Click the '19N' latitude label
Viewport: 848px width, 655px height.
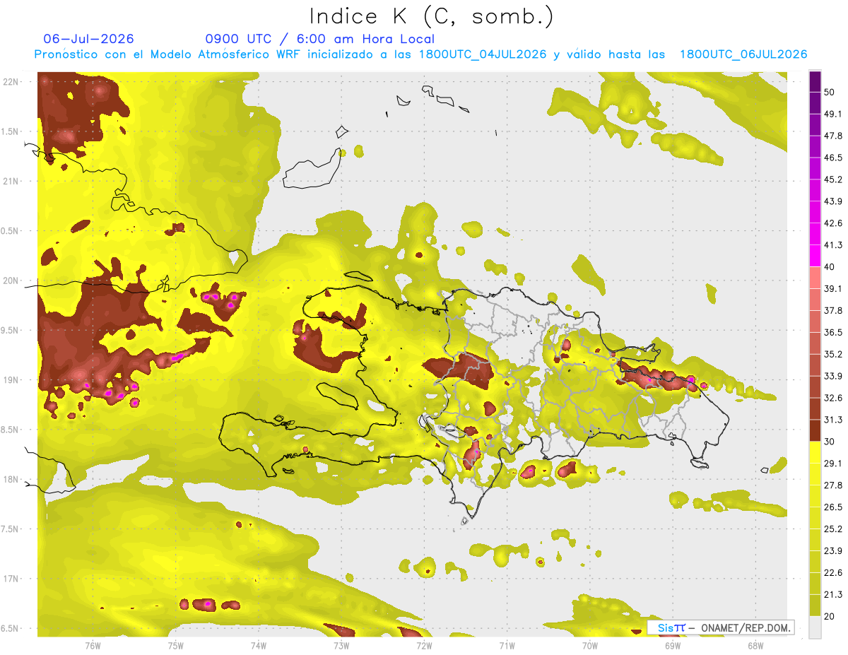[x=11, y=380]
